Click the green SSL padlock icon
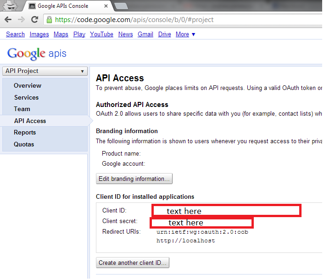 (x=49, y=20)
